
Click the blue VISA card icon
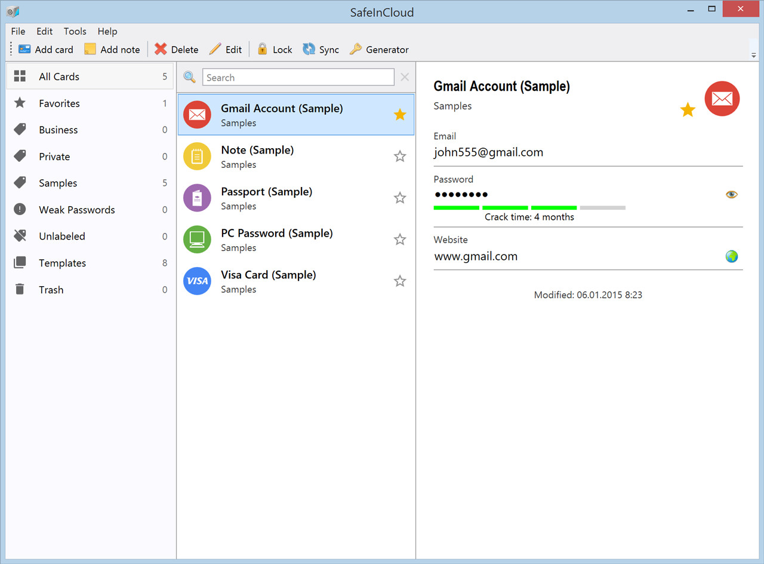click(x=197, y=281)
